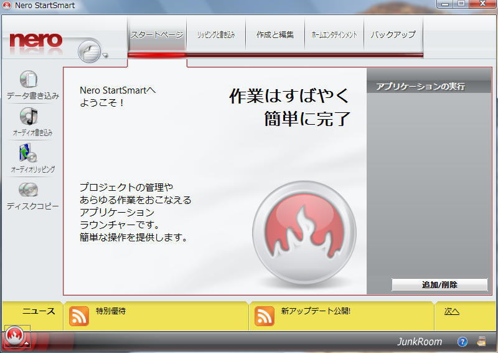Open the blue help question mark icon
This screenshot has height=353, width=498.
[462, 342]
